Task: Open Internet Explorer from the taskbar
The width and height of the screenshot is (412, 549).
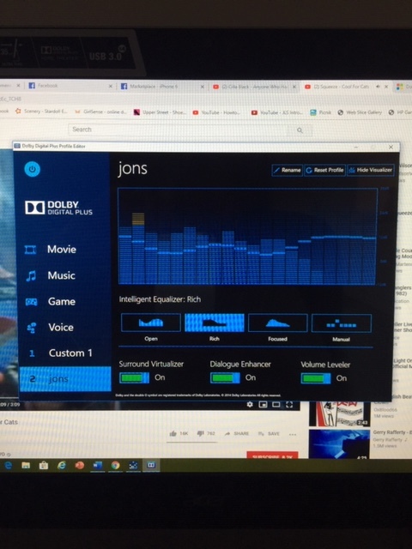Action: click(x=62, y=465)
